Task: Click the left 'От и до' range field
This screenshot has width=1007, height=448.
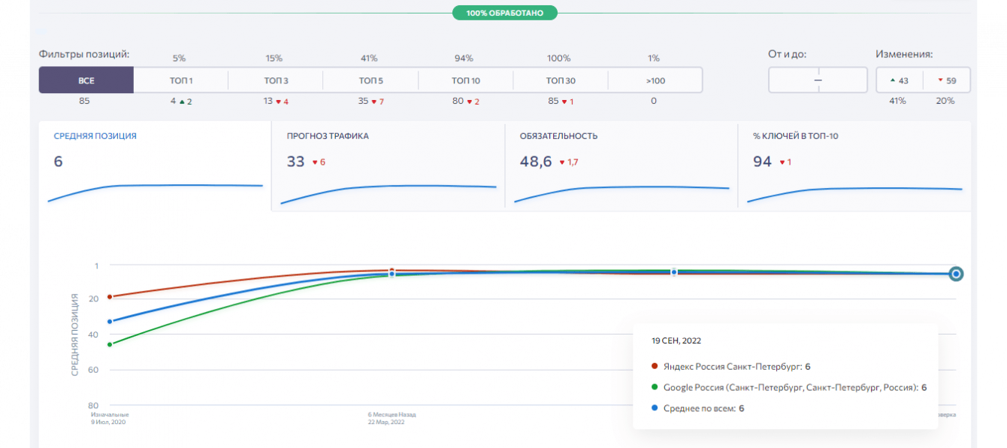Action: point(793,80)
